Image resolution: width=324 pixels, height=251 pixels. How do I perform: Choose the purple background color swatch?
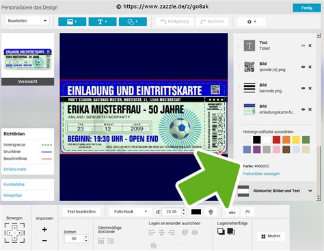point(257,150)
